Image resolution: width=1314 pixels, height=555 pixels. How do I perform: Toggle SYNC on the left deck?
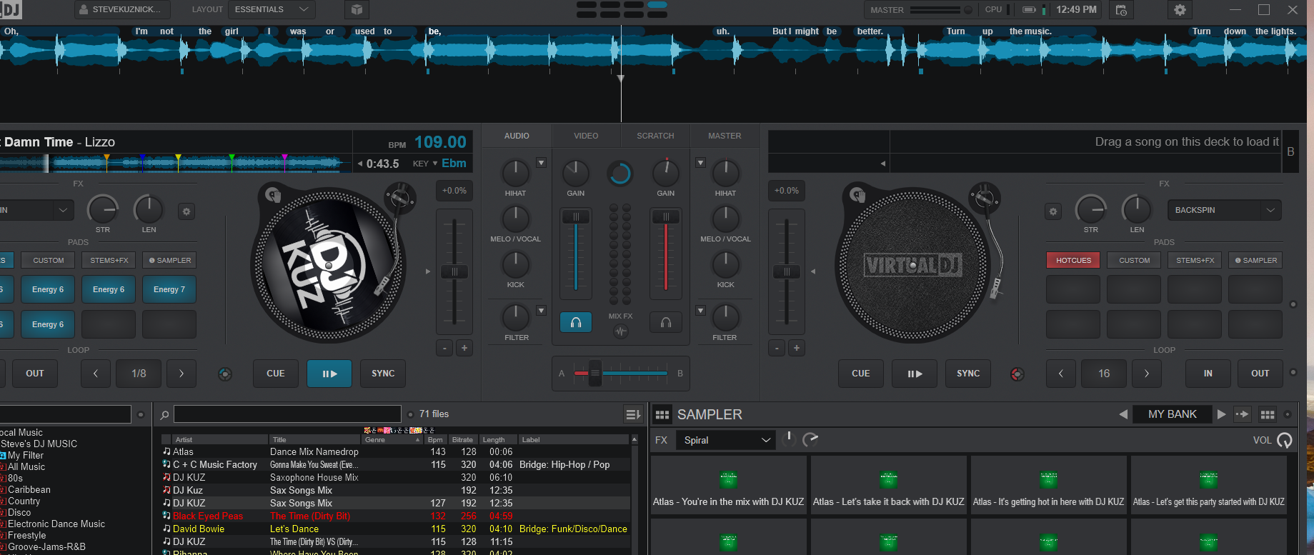(x=383, y=374)
